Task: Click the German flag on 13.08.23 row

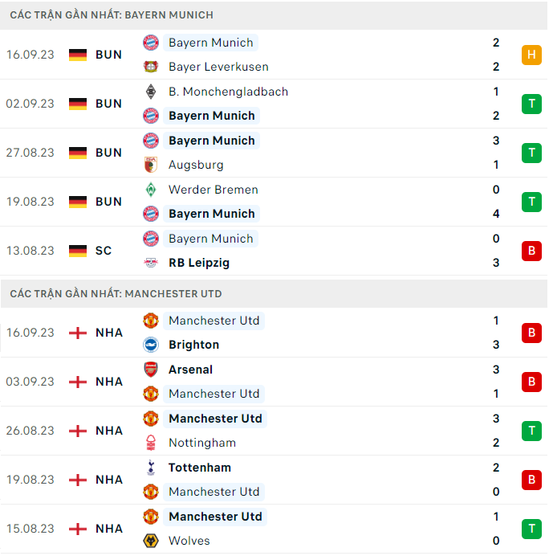Action: 78,251
